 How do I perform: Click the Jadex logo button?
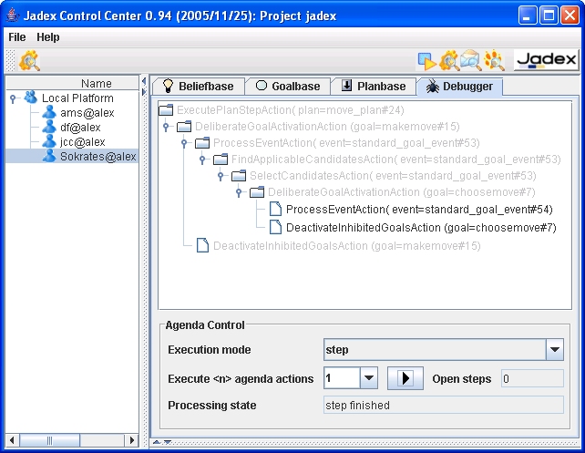547,60
